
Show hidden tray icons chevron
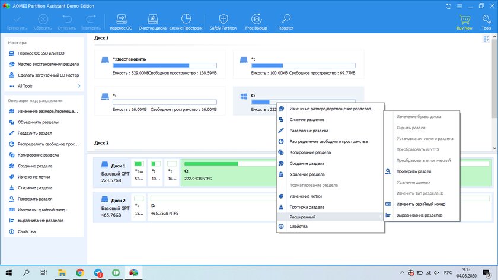pos(402,273)
